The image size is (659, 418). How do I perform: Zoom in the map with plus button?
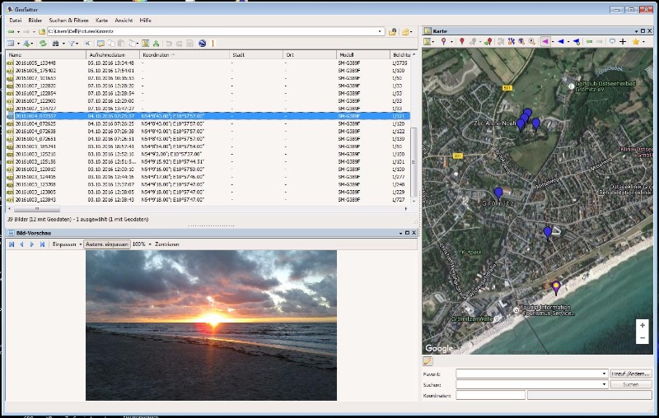click(x=642, y=325)
